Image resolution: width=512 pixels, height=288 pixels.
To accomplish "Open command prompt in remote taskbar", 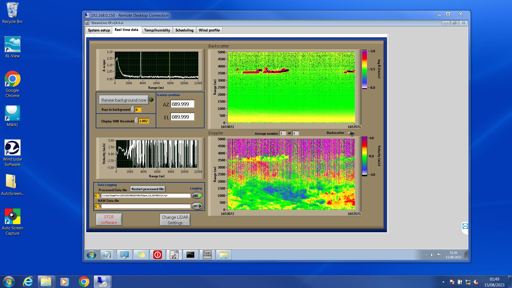I will (190, 255).
